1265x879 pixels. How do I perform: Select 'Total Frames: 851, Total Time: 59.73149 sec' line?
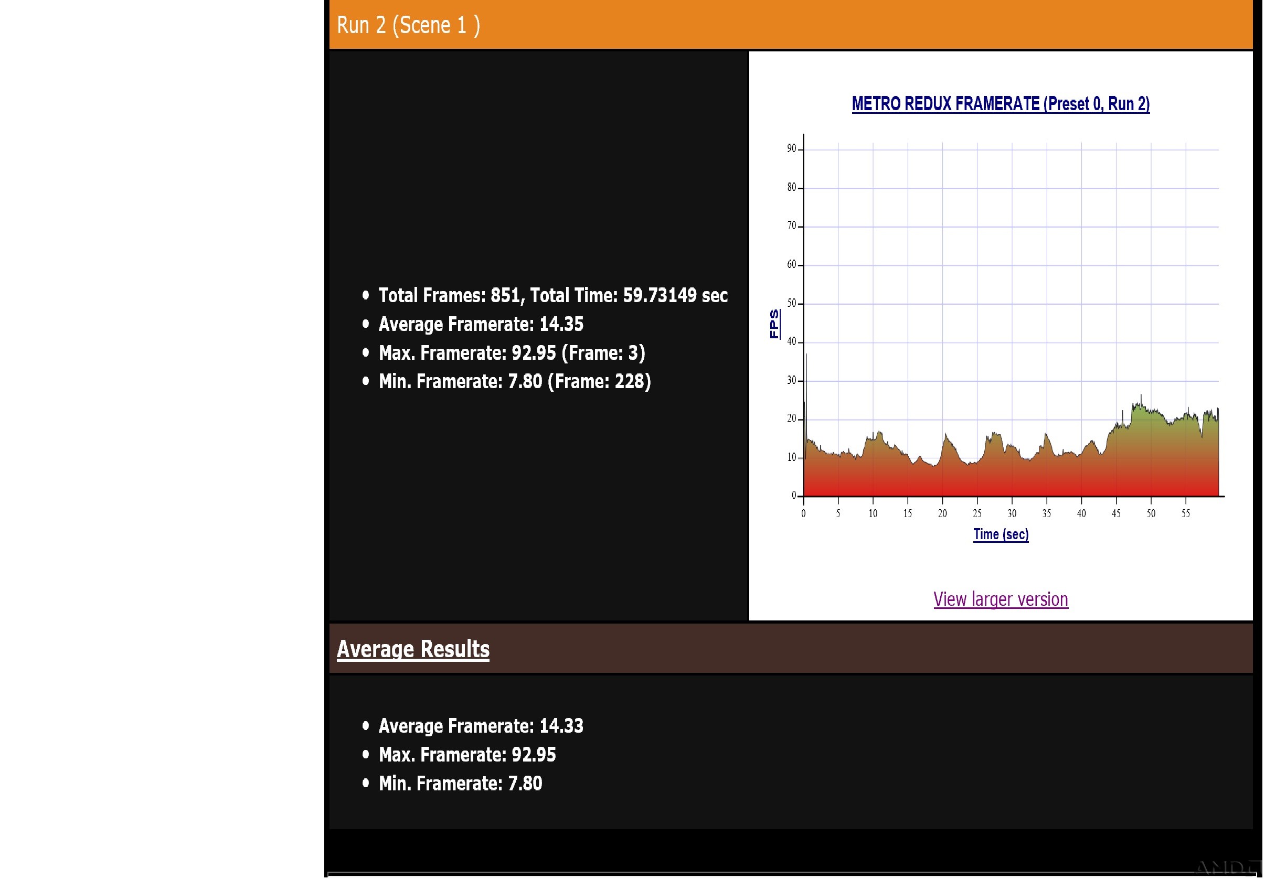[554, 296]
